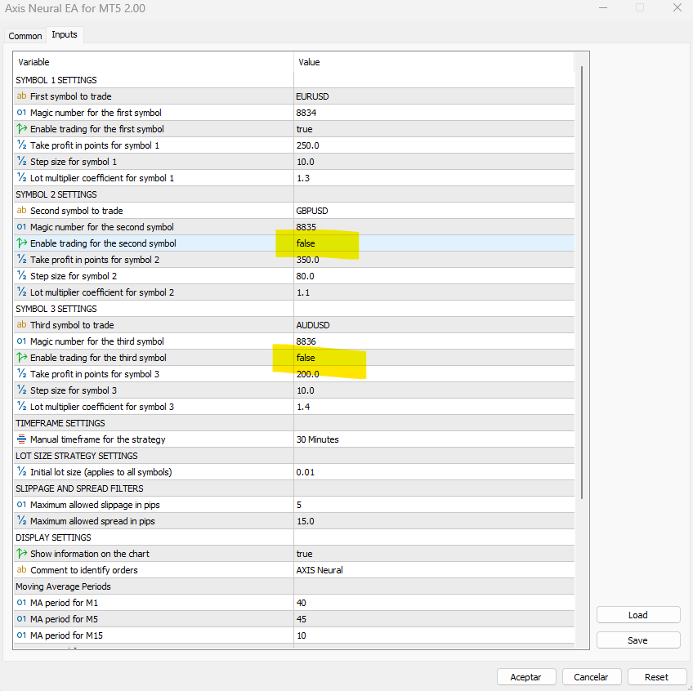693x691 pixels.
Task: Click the ½ icon beside Initial lot size
Action: pyautogui.click(x=21, y=472)
